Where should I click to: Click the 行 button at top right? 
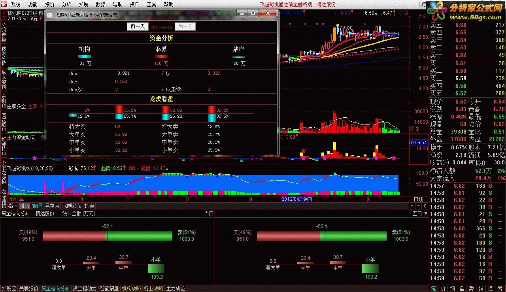[x=424, y=4]
